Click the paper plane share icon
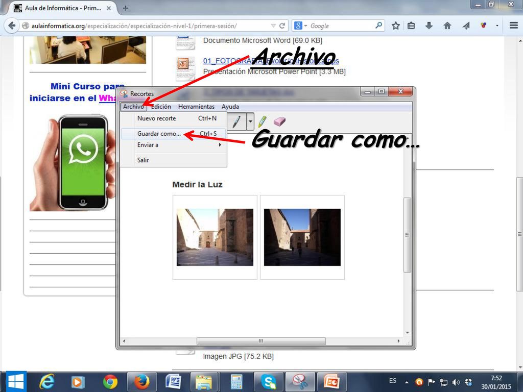Screen dimensions: 523x392 pyautogui.click(x=466, y=26)
